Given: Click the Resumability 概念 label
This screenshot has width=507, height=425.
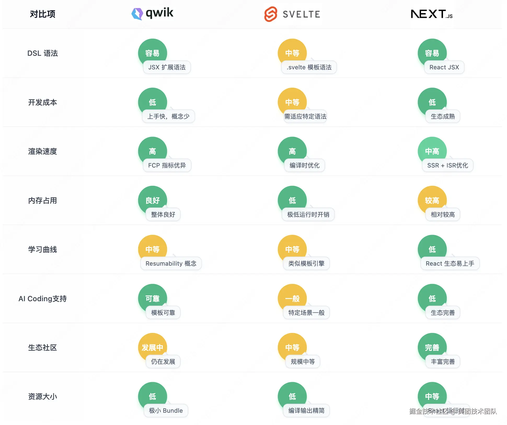Looking at the screenshot, I should [171, 264].
